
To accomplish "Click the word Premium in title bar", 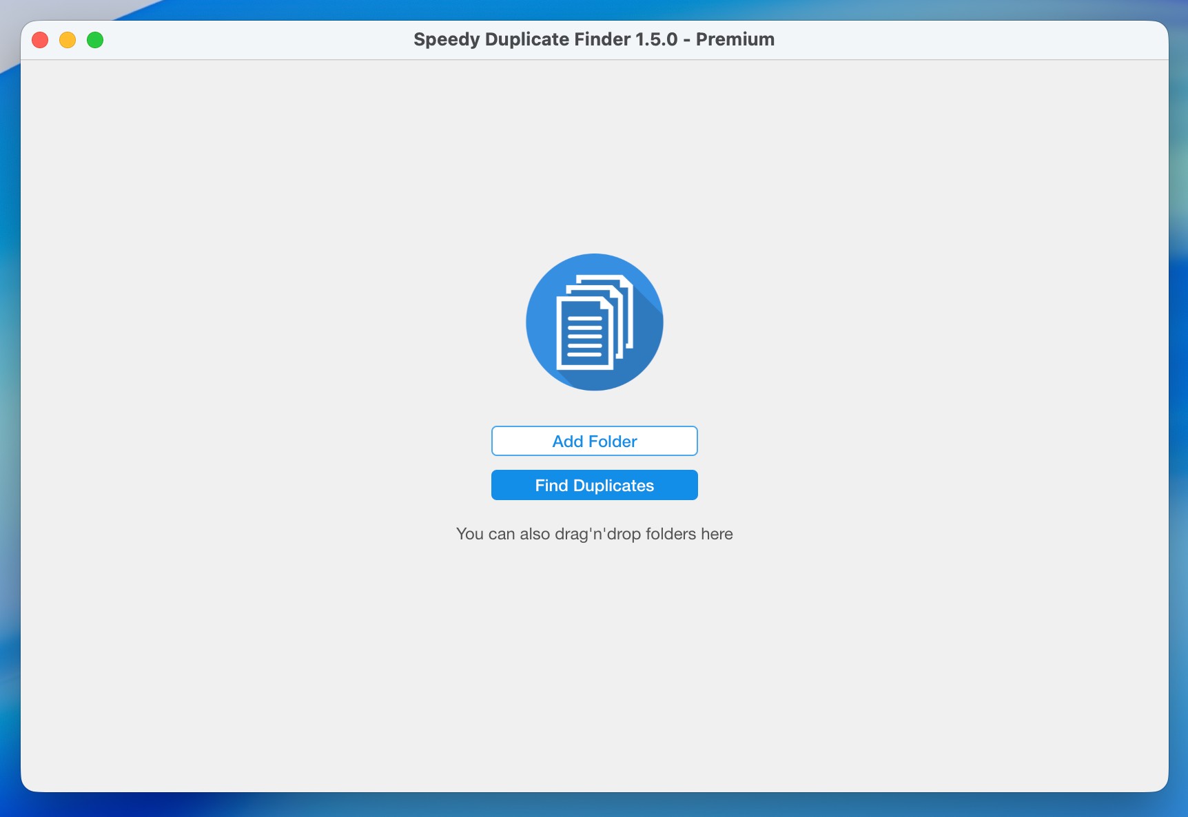I will tap(735, 39).
